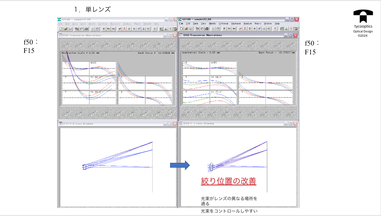Click red lens-shape icon in singlet22_50 toolbar
Image resolution: width=381 pixels, height=216 pixels.
click(x=245, y=28)
